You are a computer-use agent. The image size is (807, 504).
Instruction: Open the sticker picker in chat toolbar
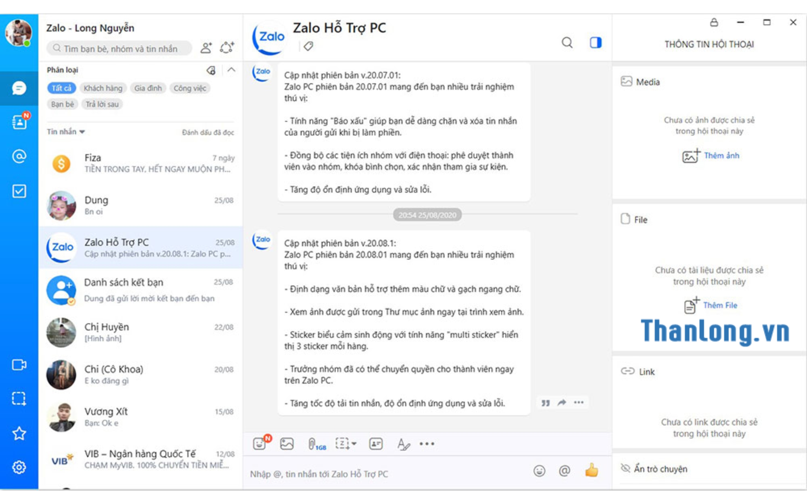[260, 444]
